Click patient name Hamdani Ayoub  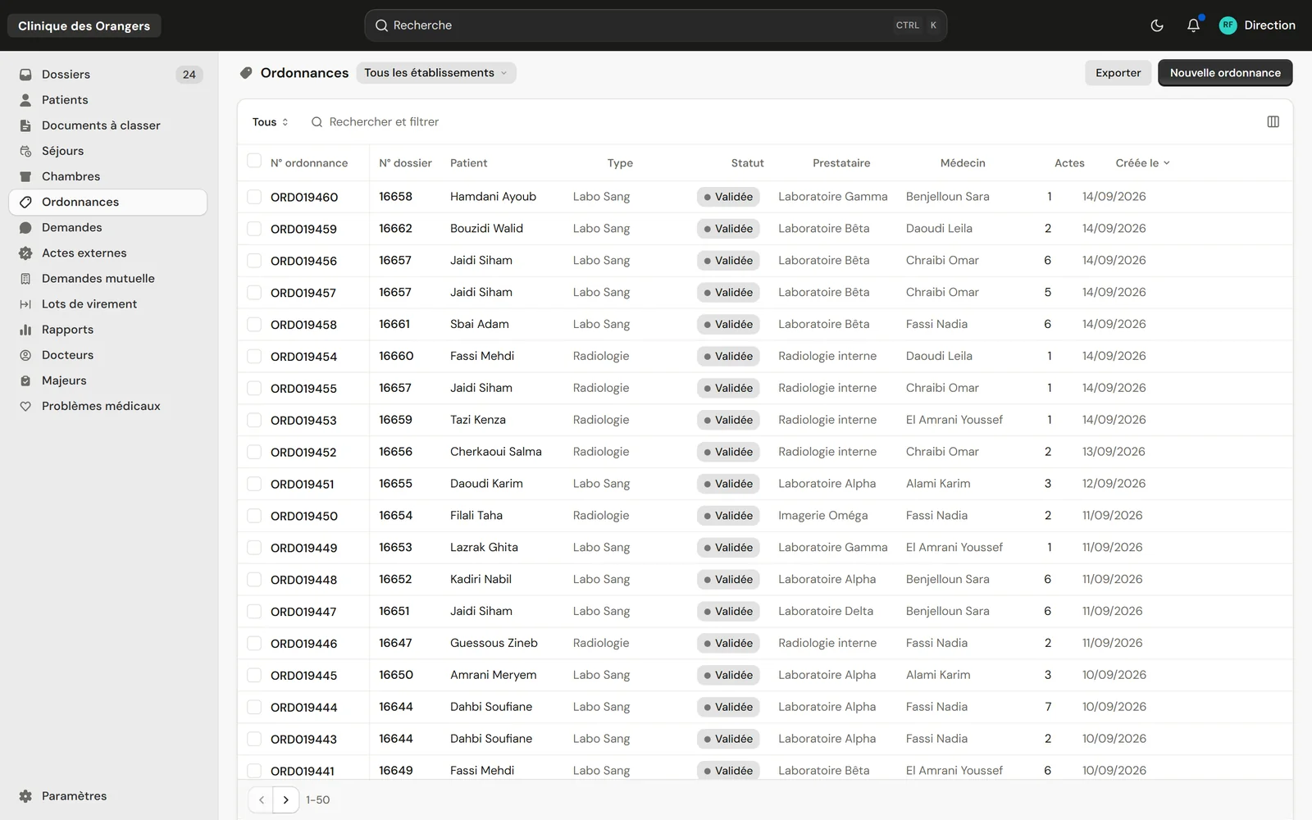coord(493,197)
